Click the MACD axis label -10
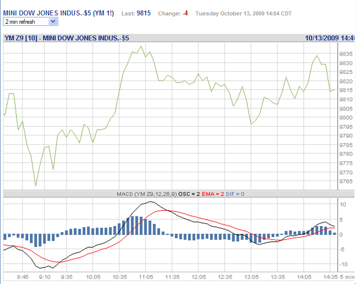Viewport: 356px width, 284px height. (x=343, y=264)
